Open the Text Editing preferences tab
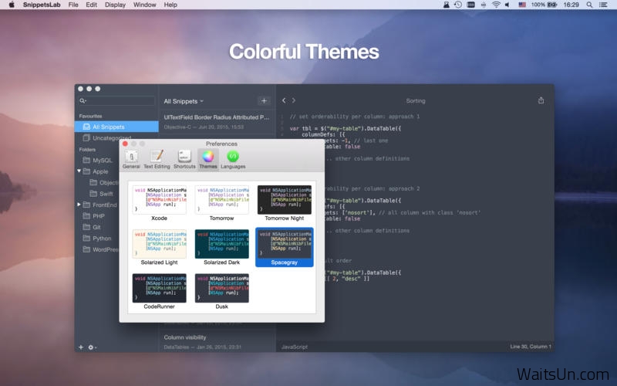Screen dimensions: 617x386 [157, 160]
